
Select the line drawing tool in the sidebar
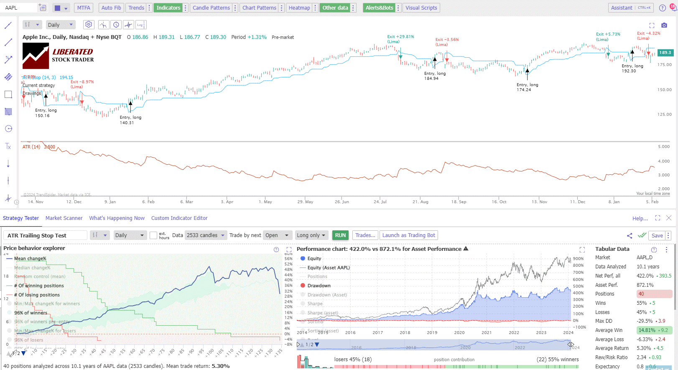click(x=8, y=25)
